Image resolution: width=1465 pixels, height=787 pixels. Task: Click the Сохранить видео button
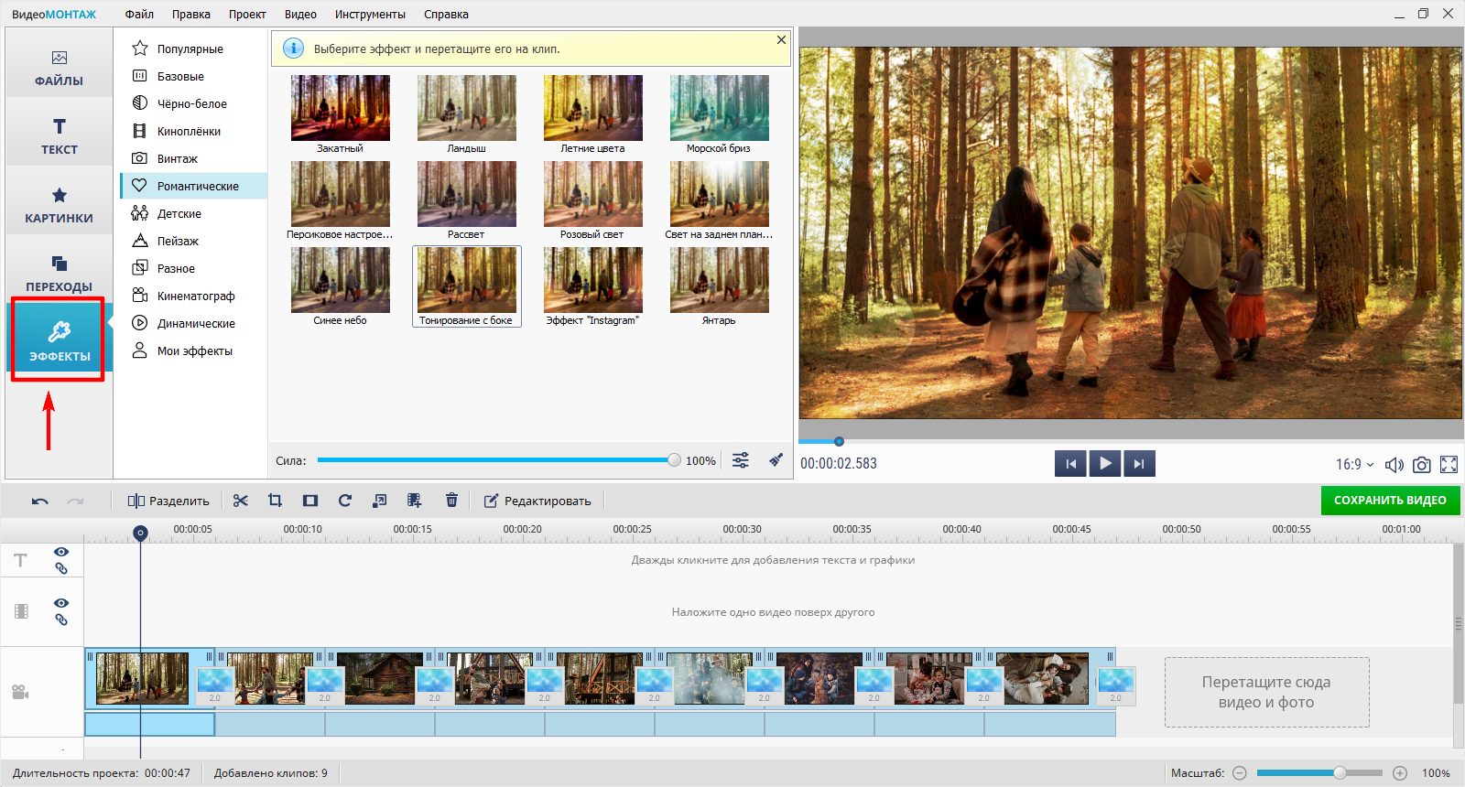pos(1390,501)
